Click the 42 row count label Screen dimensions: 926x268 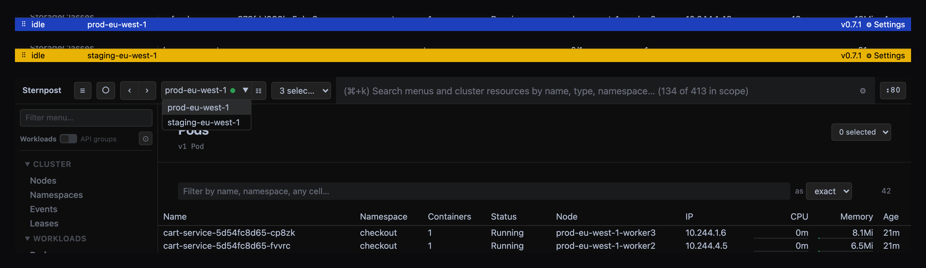click(886, 191)
